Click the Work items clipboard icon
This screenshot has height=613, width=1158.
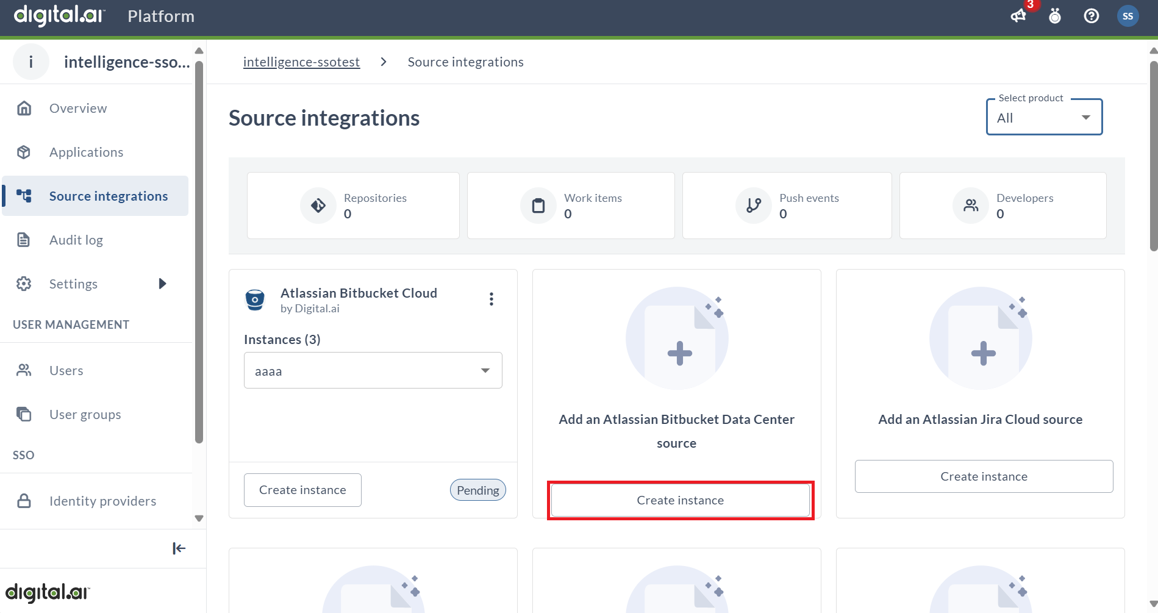coord(538,206)
